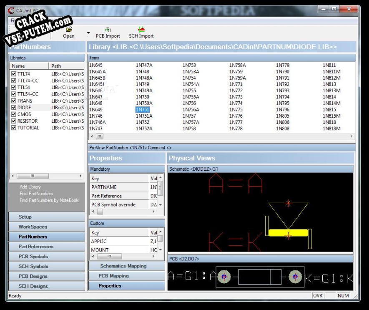The image size is (369, 310).
Task: Click Find PartNumbers link
Action: (x=36, y=194)
